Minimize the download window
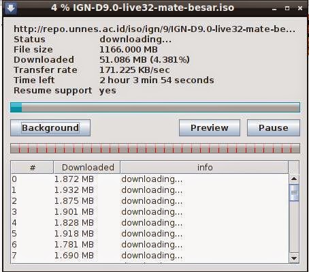 point(274,9)
